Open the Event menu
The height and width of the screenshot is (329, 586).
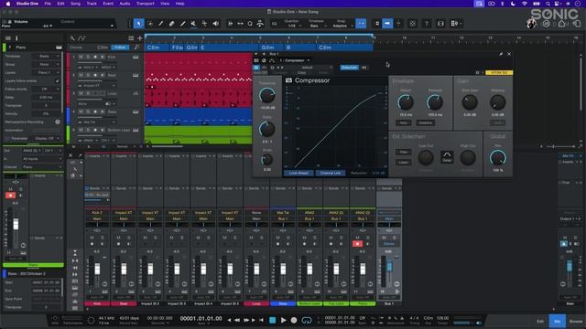[108, 4]
